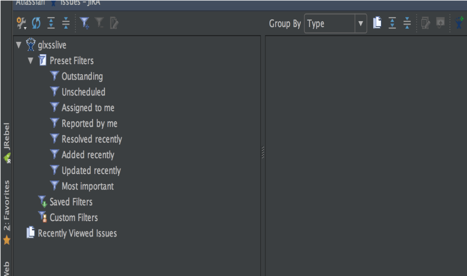Select the Saved Filters node
The height and width of the screenshot is (276, 467).
(x=71, y=202)
